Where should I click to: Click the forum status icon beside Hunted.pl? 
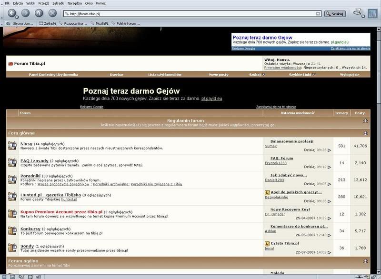coord(12,197)
